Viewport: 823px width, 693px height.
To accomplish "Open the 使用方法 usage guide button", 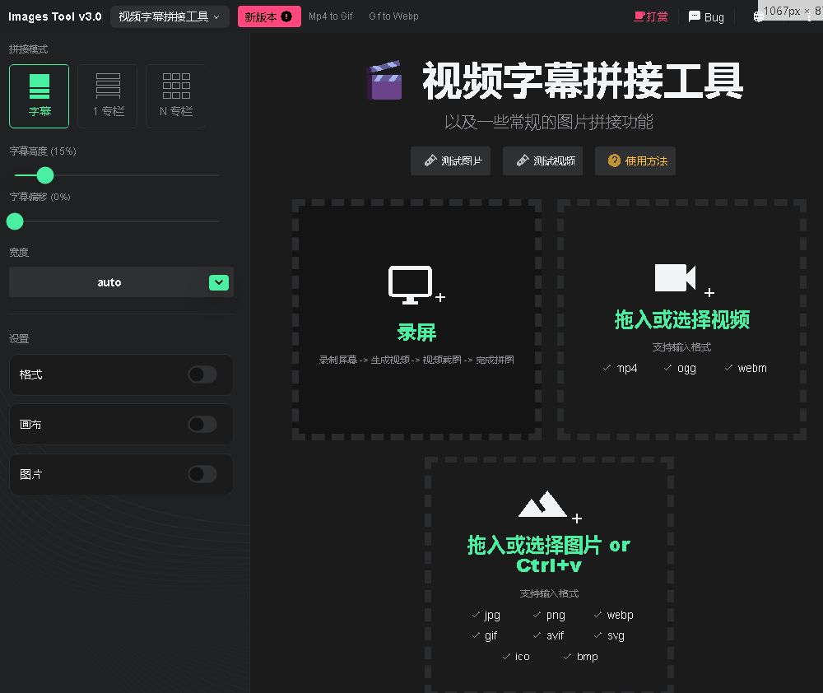I will 635,161.
